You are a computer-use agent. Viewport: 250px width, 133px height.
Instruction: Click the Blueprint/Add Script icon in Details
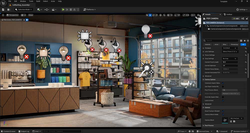point(243,19)
